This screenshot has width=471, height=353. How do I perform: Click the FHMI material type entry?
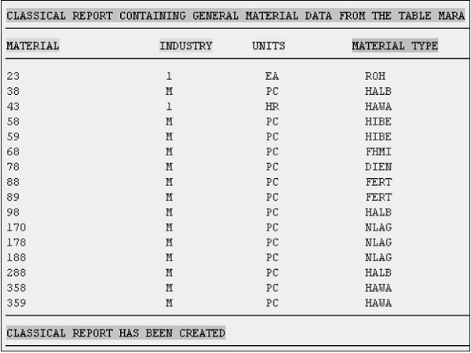[x=378, y=151]
